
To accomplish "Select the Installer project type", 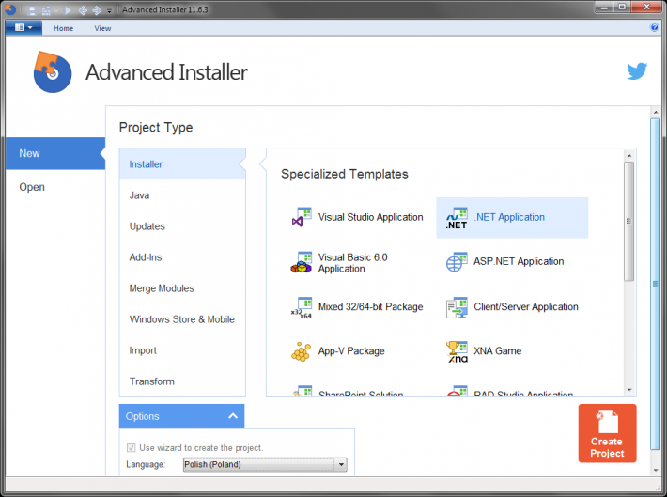I will (x=182, y=163).
